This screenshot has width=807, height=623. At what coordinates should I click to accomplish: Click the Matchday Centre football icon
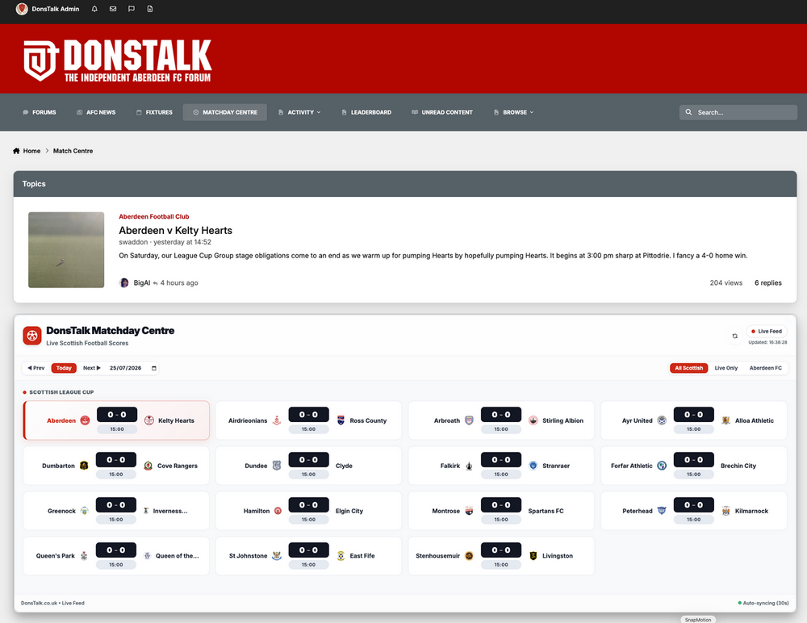[32, 336]
